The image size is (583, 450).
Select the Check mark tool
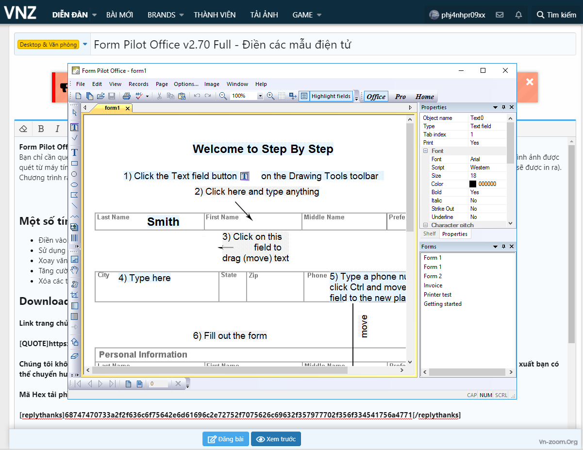75,138
